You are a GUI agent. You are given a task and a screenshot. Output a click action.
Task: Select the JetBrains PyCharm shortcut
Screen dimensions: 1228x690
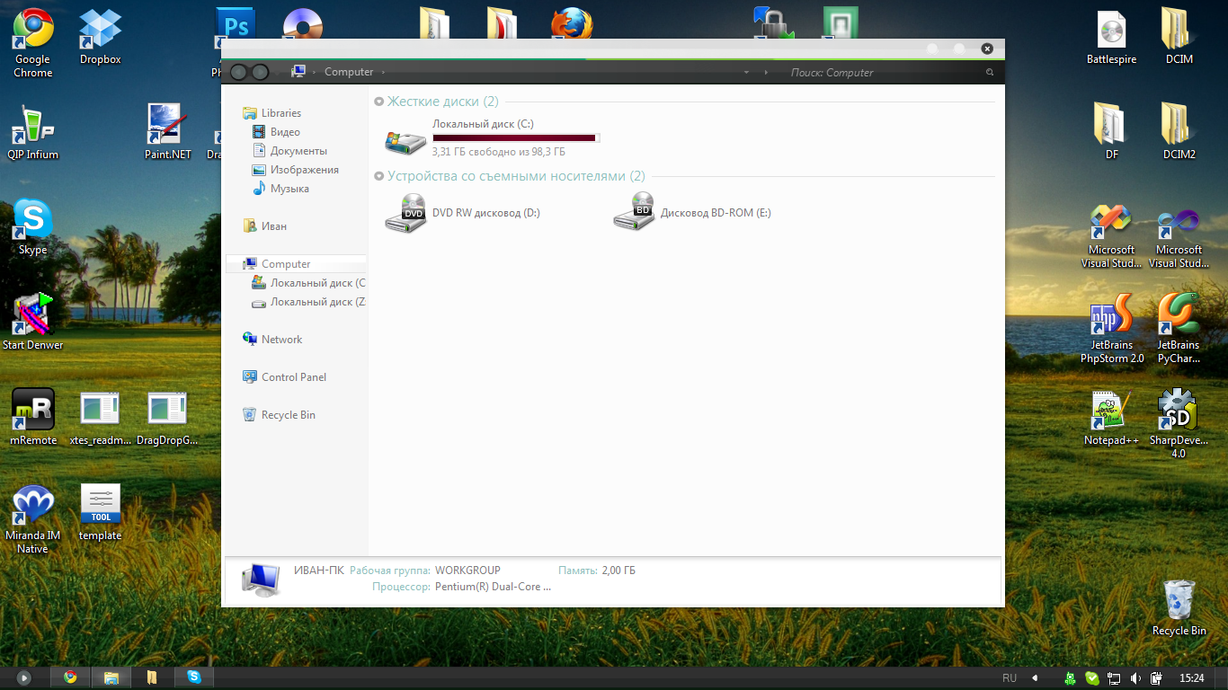tap(1179, 329)
